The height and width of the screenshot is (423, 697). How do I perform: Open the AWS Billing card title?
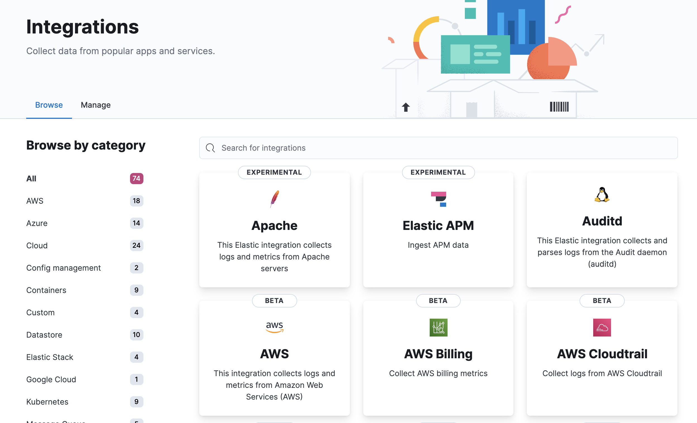438,354
